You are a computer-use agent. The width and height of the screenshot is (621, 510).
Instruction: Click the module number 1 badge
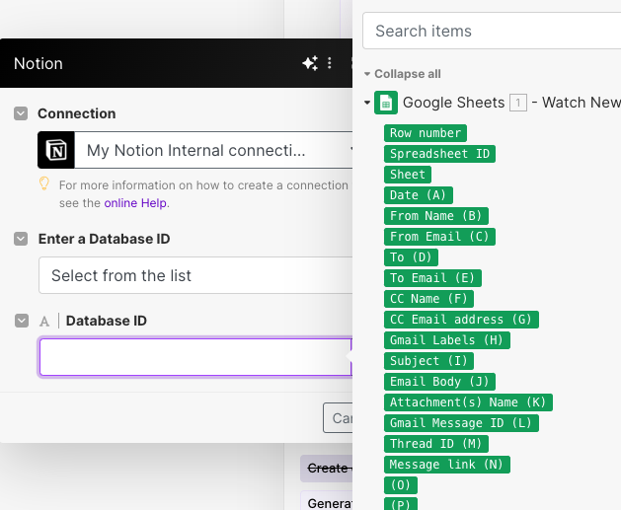518,103
